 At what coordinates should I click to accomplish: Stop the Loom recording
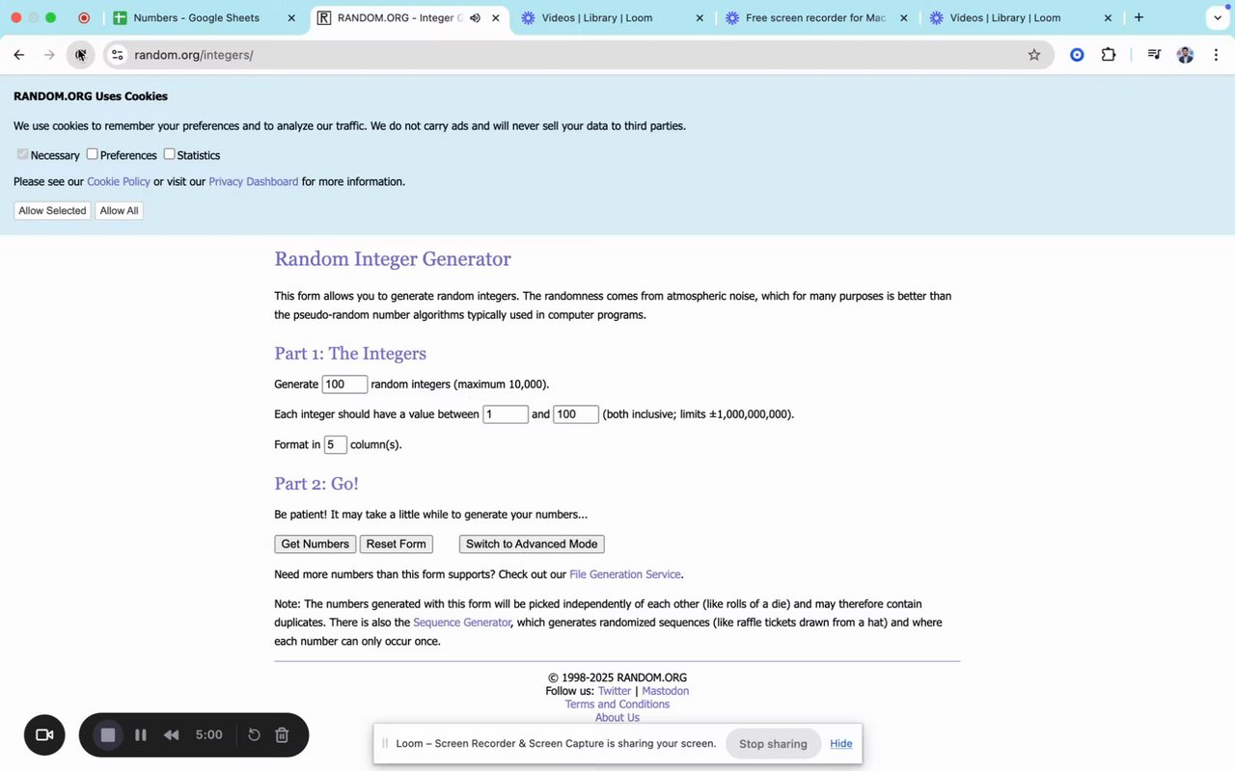pos(108,735)
